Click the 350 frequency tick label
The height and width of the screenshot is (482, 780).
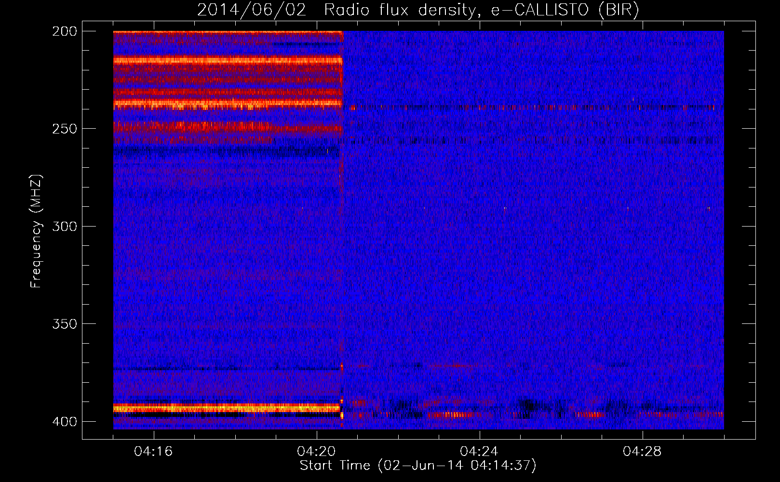(65, 324)
